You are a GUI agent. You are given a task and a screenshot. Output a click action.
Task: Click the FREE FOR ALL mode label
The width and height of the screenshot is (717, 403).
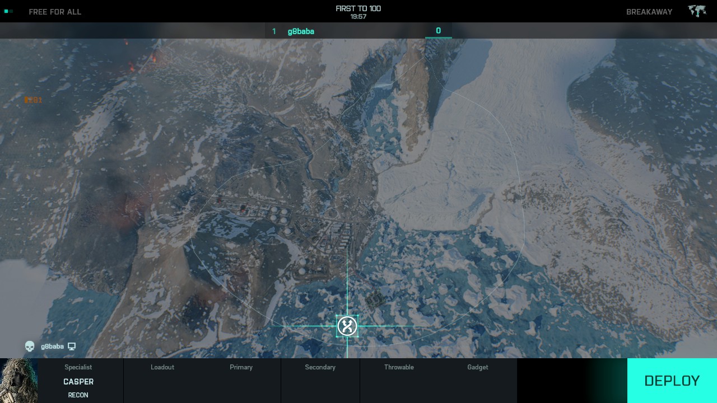pos(55,12)
